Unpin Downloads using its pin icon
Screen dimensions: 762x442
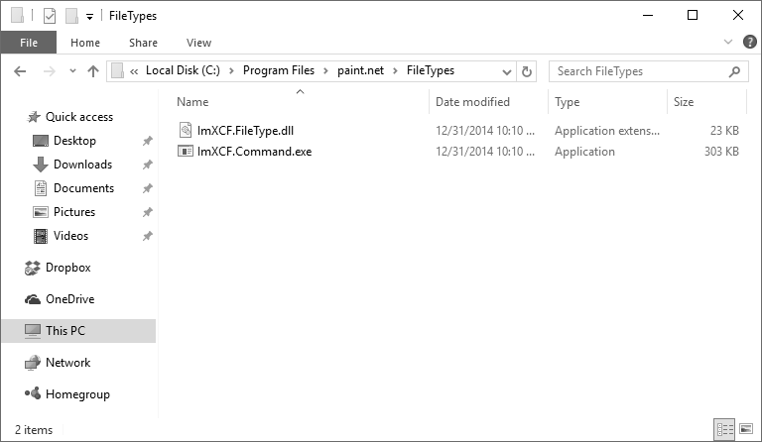[147, 165]
